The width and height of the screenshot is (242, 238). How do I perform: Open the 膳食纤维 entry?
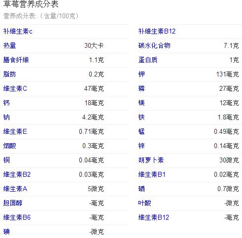[x=16, y=60]
